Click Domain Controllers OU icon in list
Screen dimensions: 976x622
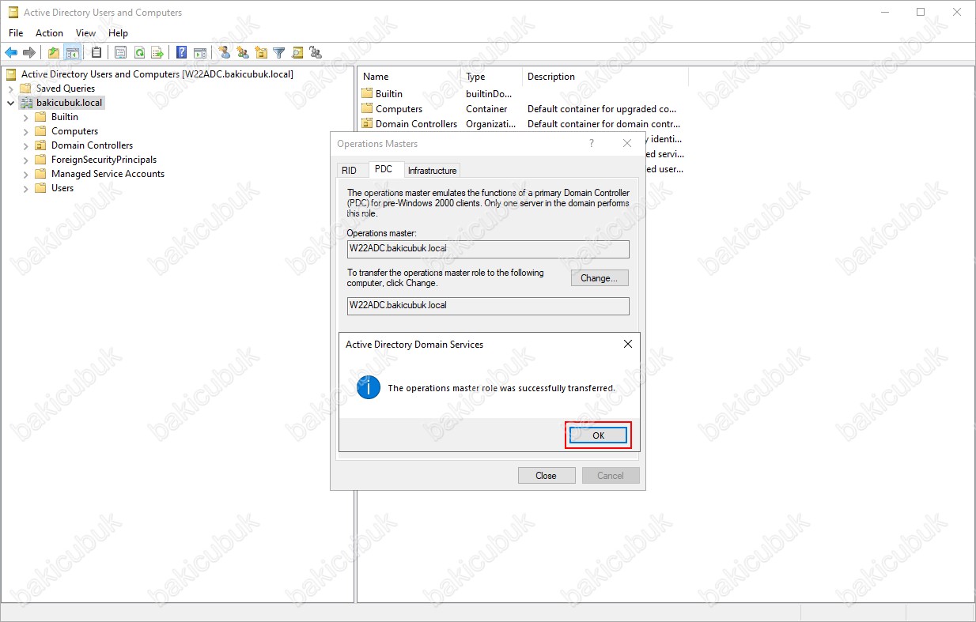point(367,123)
